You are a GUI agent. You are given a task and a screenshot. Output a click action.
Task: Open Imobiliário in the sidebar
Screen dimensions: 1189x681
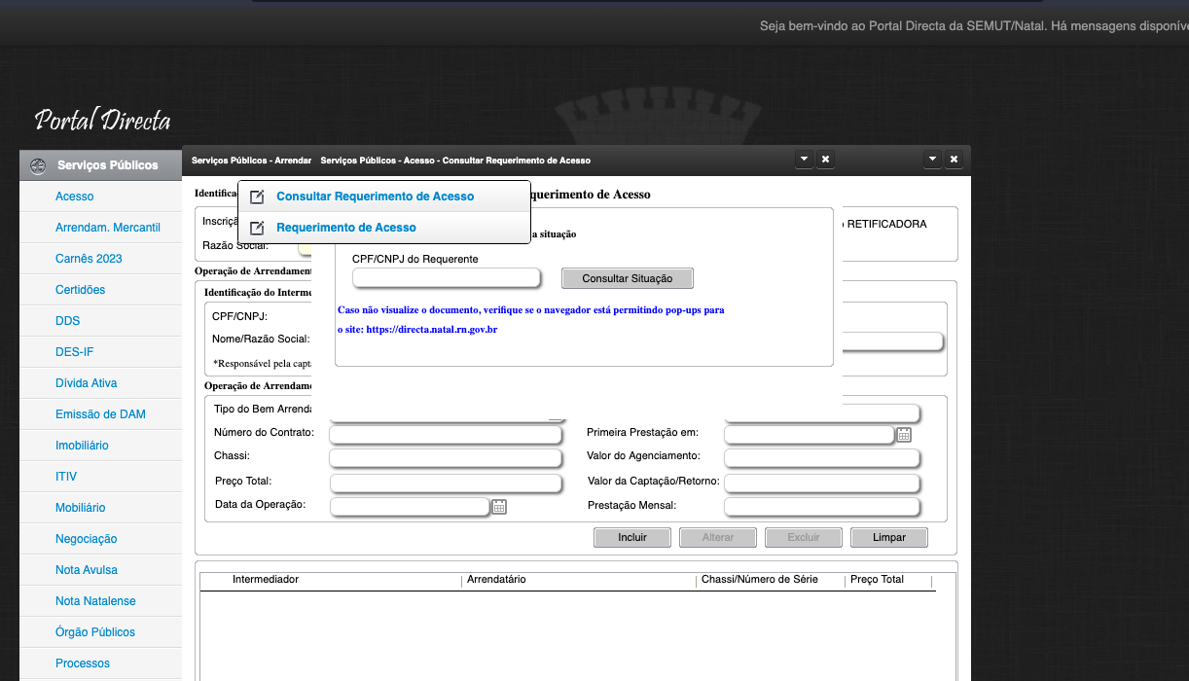pyautogui.click(x=82, y=446)
